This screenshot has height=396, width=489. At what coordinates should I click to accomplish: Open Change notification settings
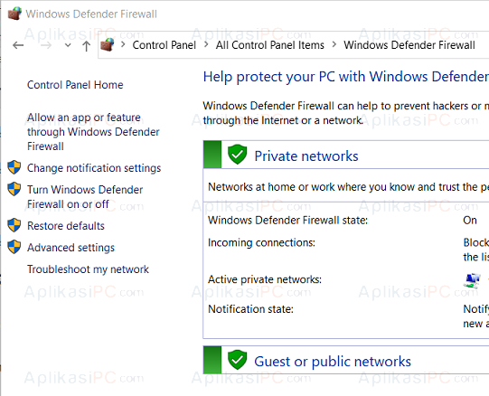94,168
